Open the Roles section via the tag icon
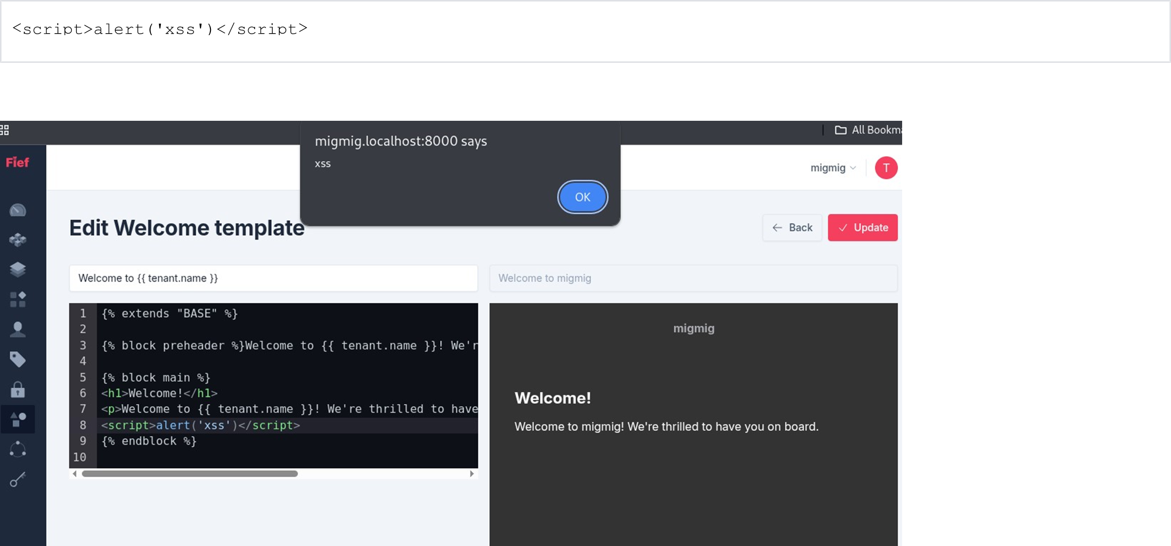 pos(18,359)
